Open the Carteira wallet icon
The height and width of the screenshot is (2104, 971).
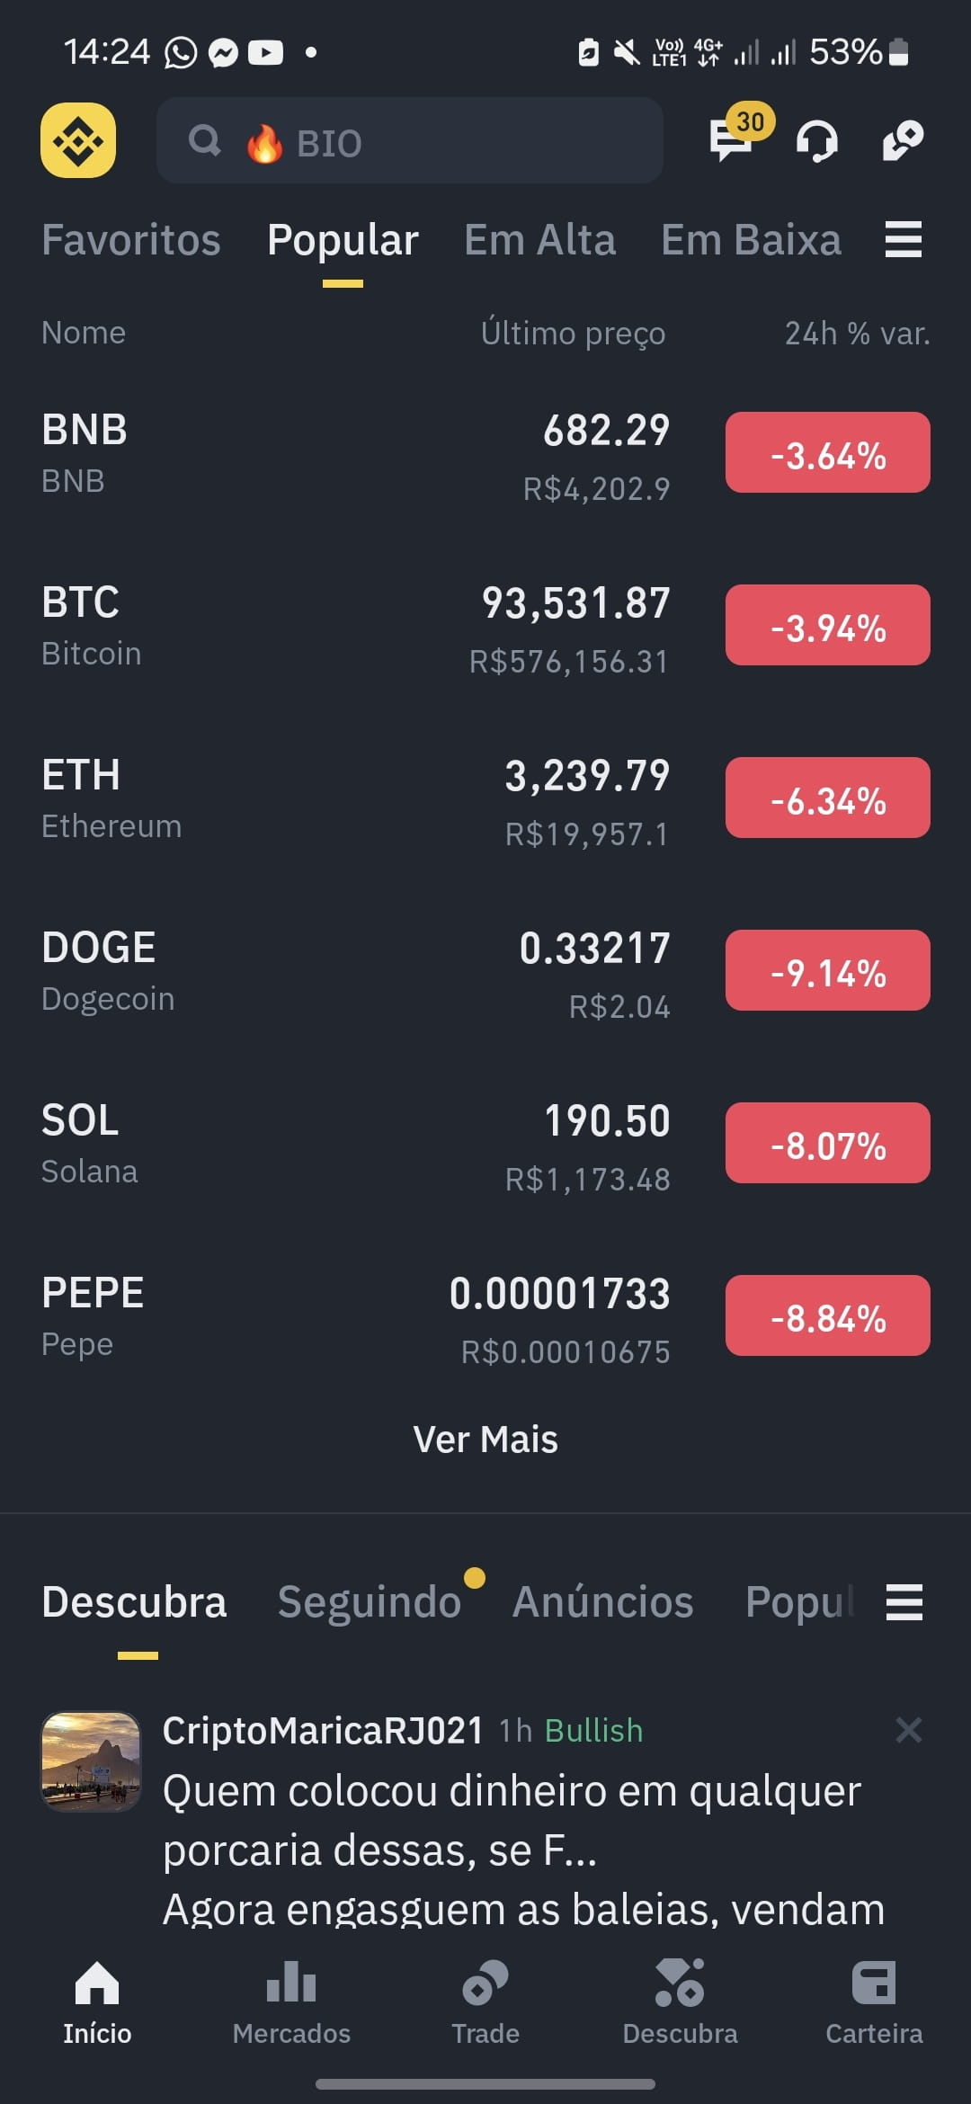click(x=874, y=1982)
